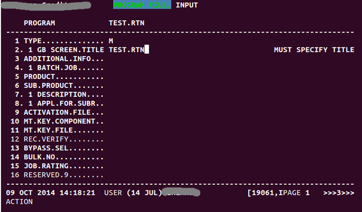Click the highlighted PROGRAM FILE header

[142, 5]
